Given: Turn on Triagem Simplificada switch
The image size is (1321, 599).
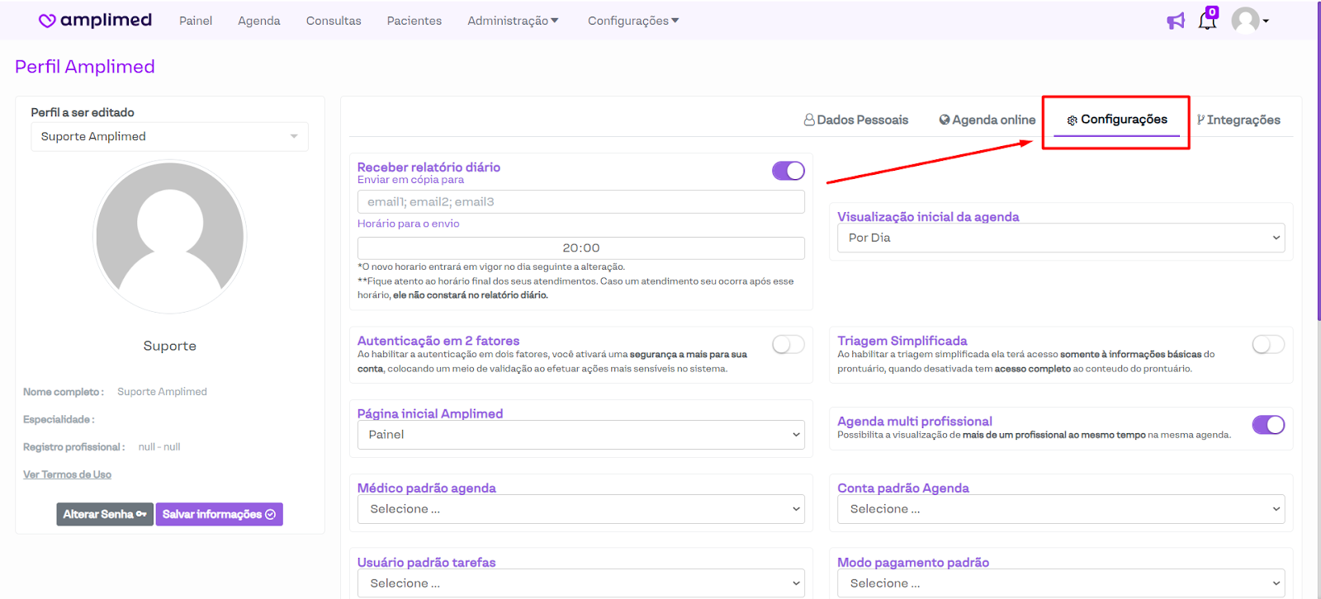Looking at the screenshot, I should 1267,345.
